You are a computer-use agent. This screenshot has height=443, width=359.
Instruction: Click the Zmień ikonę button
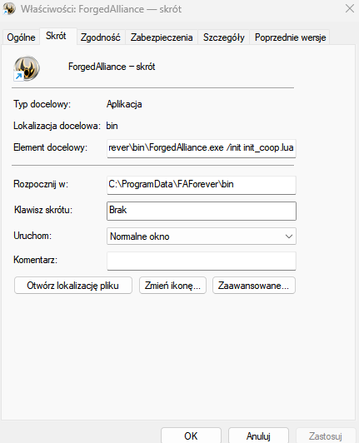click(x=172, y=286)
